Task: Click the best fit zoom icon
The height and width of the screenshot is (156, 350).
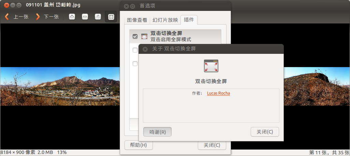Action: tap(111, 17)
